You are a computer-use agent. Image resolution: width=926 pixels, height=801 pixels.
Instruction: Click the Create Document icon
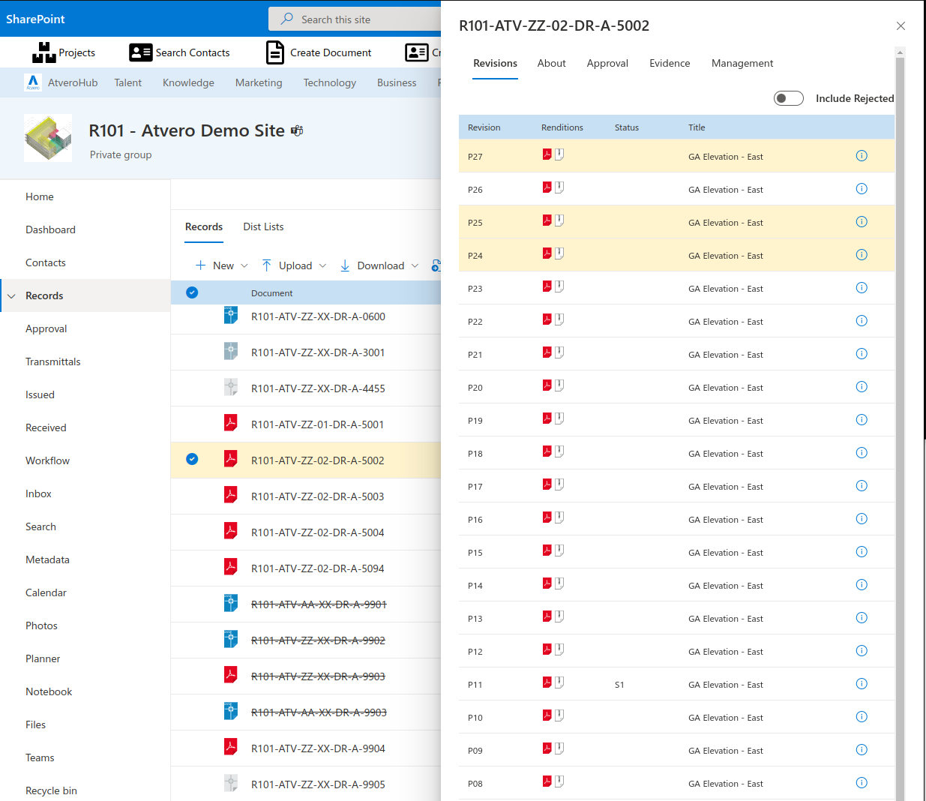(x=275, y=52)
